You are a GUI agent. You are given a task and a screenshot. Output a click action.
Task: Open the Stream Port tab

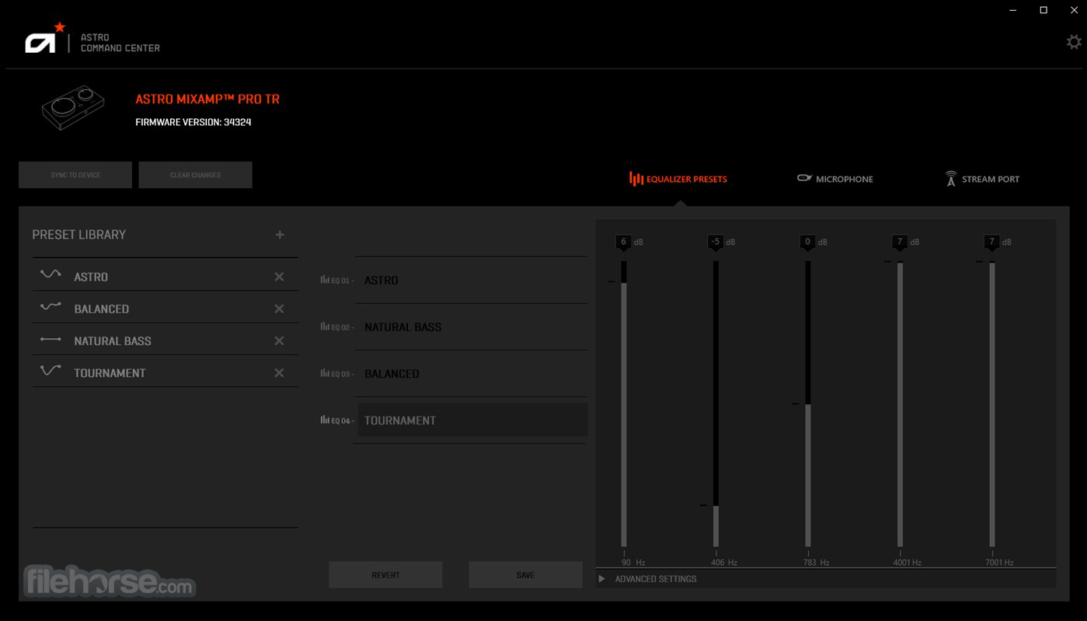[982, 179]
